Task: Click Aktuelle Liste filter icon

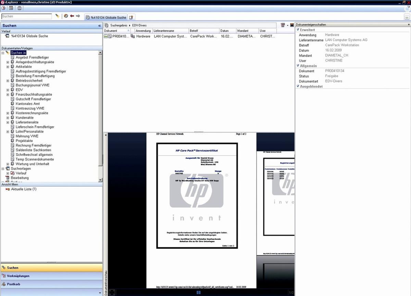Action: pos(8,189)
